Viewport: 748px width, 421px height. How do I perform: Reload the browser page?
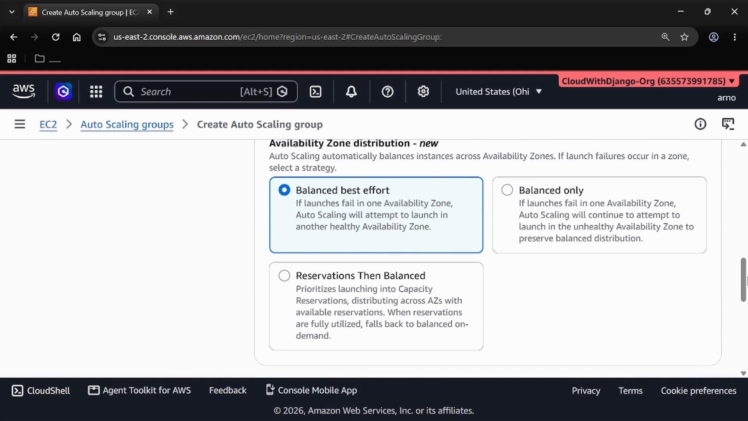[56, 37]
